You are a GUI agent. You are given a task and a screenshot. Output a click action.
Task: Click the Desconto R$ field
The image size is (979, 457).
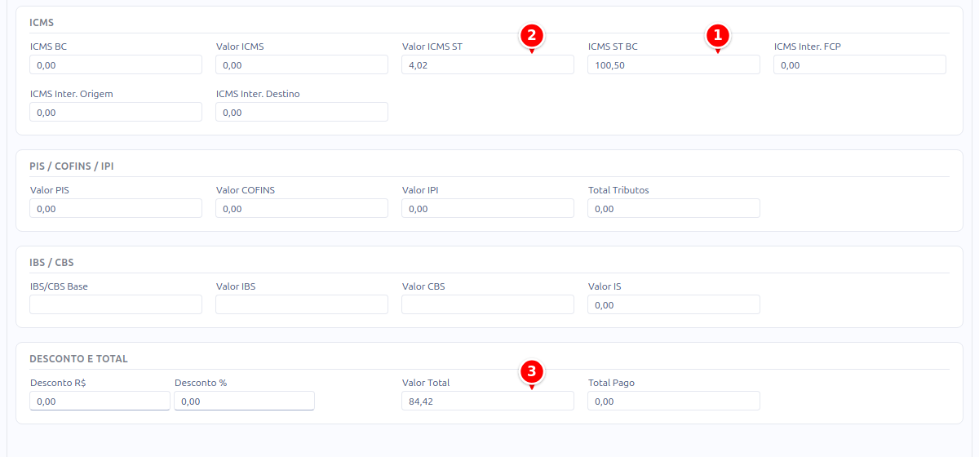coord(100,401)
